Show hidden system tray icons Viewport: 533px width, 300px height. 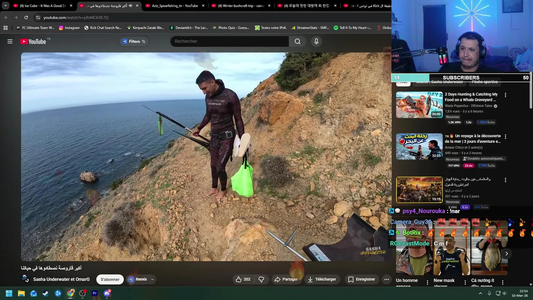[480, 293]
